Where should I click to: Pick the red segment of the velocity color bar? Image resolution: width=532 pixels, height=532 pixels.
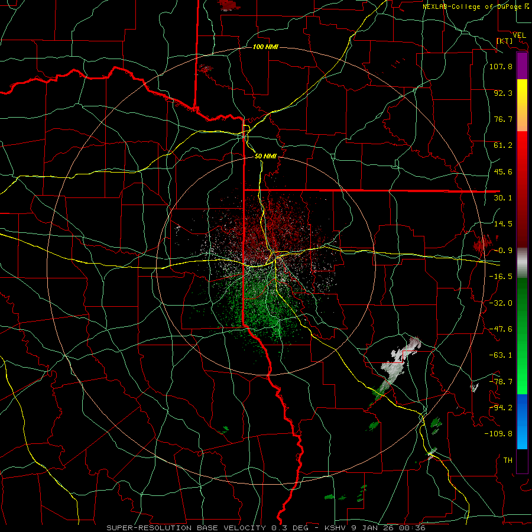click(522, 189)
